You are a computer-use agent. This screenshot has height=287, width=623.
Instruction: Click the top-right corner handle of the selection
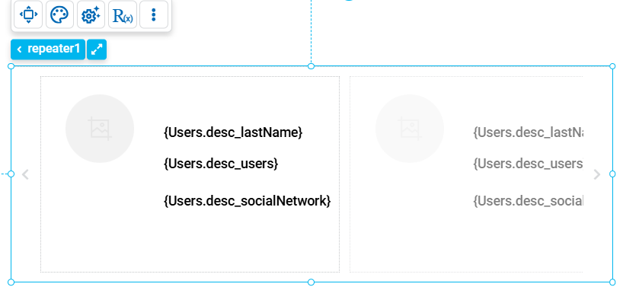tap(612, 66)
